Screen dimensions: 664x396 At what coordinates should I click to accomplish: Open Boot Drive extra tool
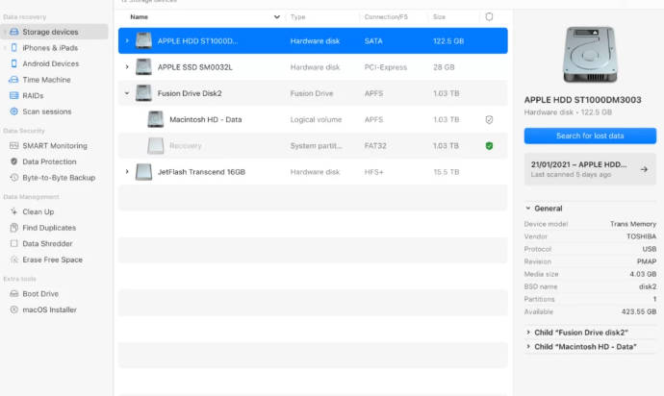[x=40, y=293]
